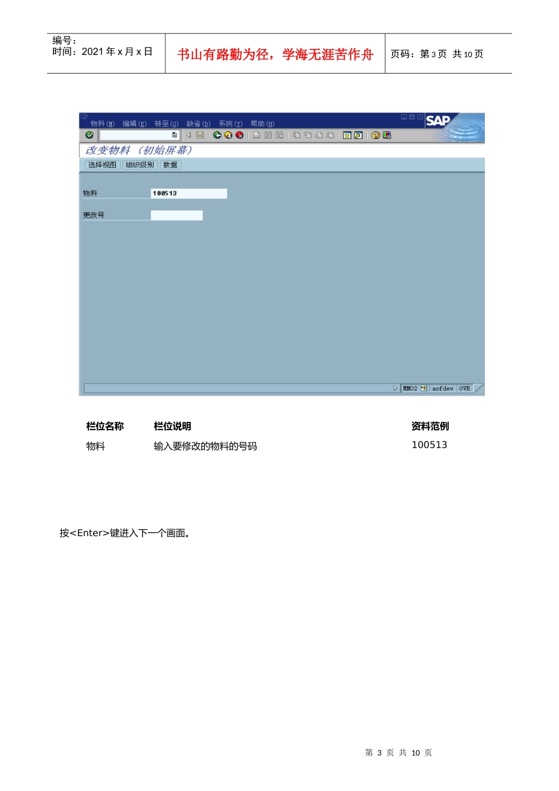This screenshot has width=559, height=791.
Task: Click the status bar message area
Action: click(241, 388)
